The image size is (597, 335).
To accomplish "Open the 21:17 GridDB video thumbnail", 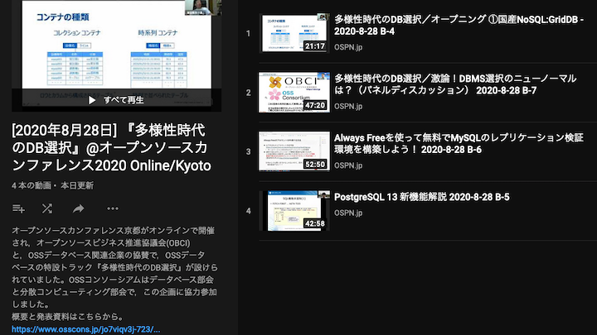I will click(294, 33).
